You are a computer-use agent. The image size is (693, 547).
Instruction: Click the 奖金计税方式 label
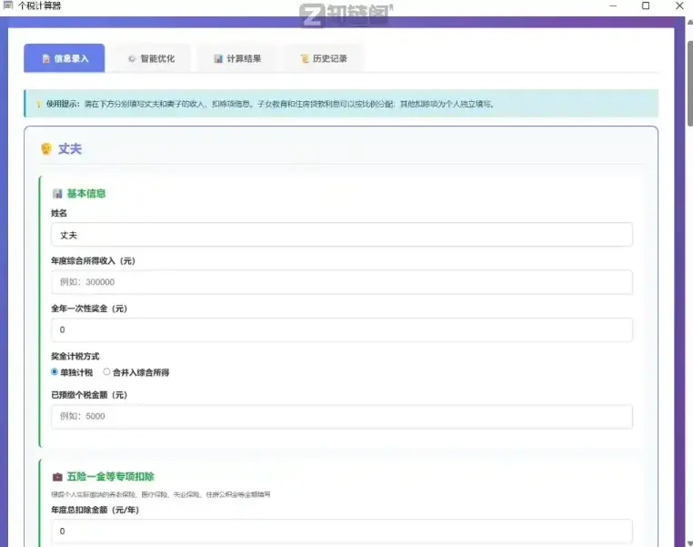pyautogui.click(x=75, y=357)
